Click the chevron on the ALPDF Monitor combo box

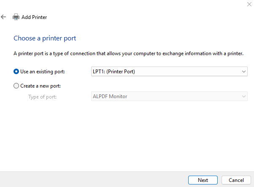tap(243, 96)
